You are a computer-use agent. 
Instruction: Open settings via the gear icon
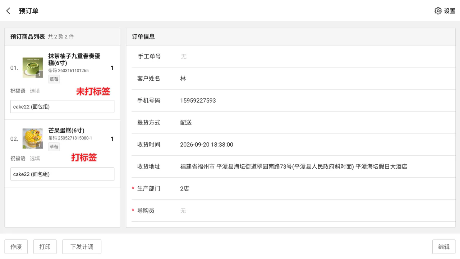coord(438,11)
